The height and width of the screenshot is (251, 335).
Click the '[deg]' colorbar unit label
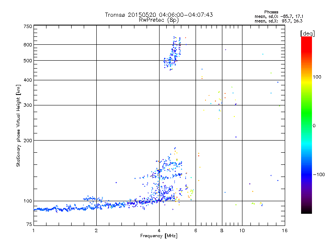(x=307, y=33)
